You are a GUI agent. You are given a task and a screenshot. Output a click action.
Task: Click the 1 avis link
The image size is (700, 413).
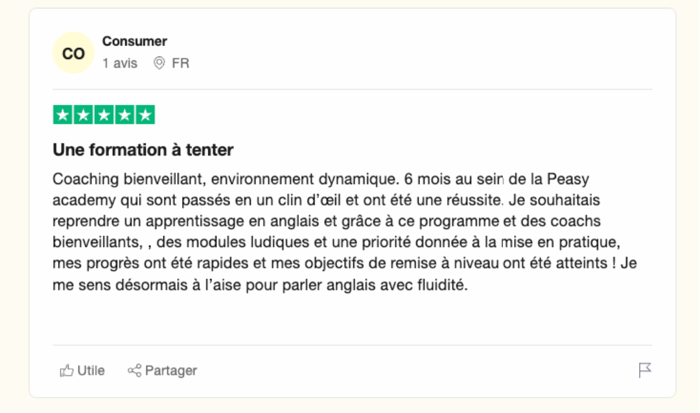coord(119,63)
